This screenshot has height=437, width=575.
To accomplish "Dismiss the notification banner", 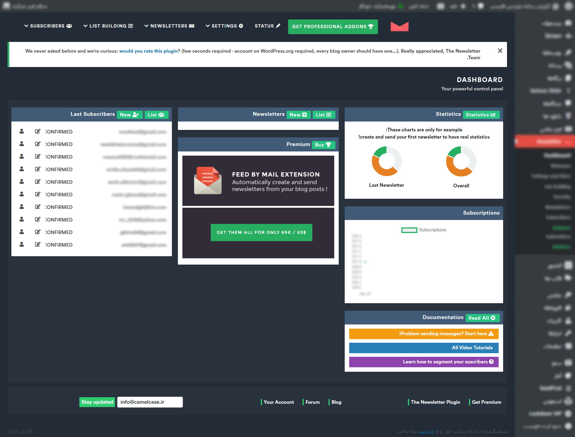I will pos(500,50).
